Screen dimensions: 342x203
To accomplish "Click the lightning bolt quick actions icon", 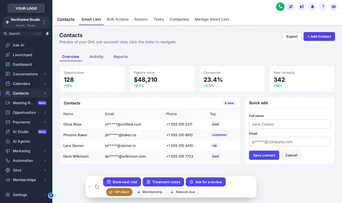I will (47, 34).
